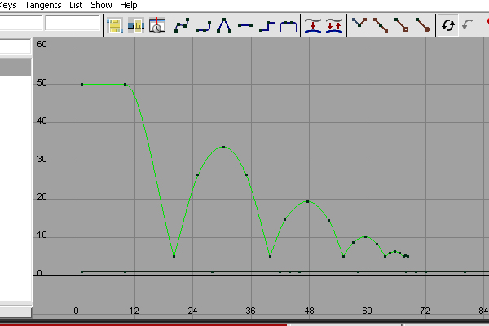Viewport: 489px width, 326px height.
Task: Select the dark flat curve key at frame 28
Action: (x=213, y=271)
